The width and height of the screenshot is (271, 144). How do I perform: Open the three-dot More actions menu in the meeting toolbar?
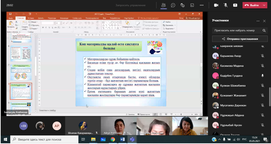tap(201, 5)
